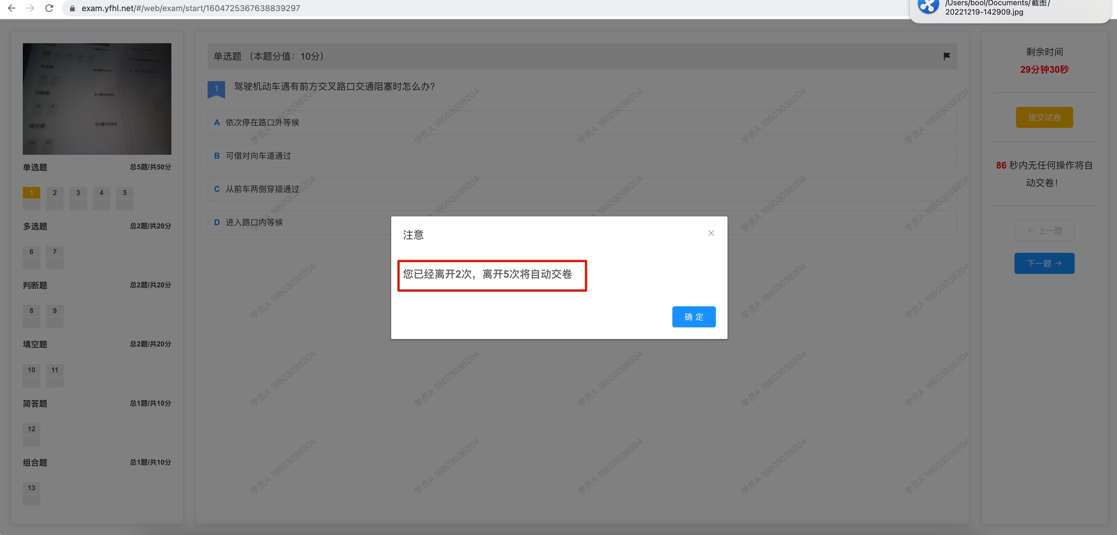Click the 总5题/共50分 label

[x=150, y=167]
